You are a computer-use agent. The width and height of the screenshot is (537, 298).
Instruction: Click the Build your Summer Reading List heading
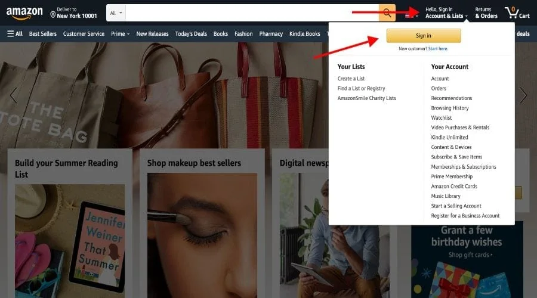point(66,169)
